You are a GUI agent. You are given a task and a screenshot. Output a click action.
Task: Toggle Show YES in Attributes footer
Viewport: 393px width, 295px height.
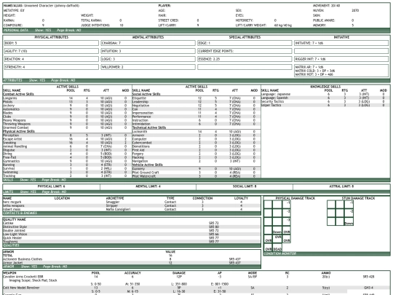(37, 80)
